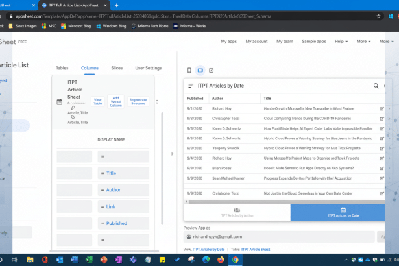The image size is (399, 266).
Task: Open app preview in new tab icon
Action: coord(212,70)
